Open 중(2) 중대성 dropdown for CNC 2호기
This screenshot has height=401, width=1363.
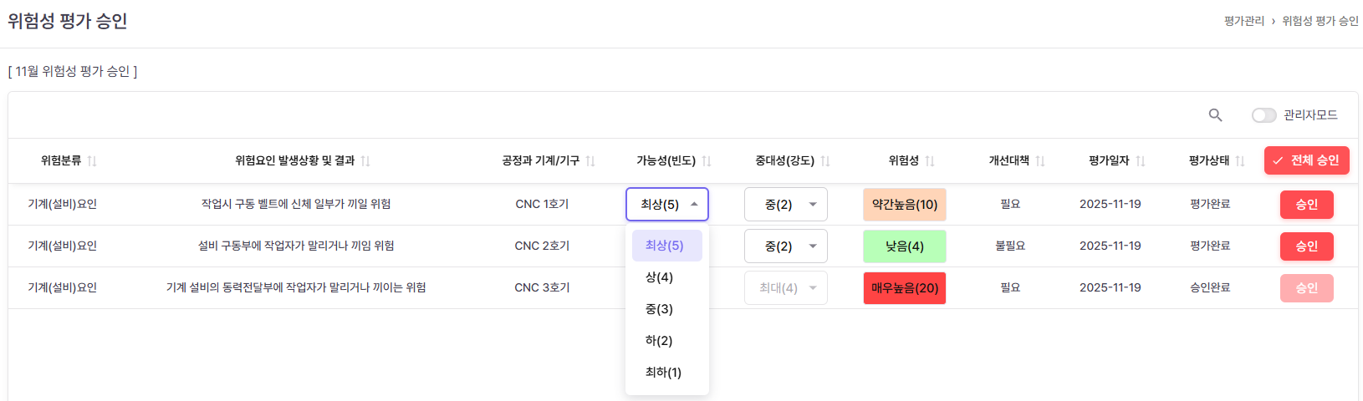pyautogui.click(x=786, y=246)
